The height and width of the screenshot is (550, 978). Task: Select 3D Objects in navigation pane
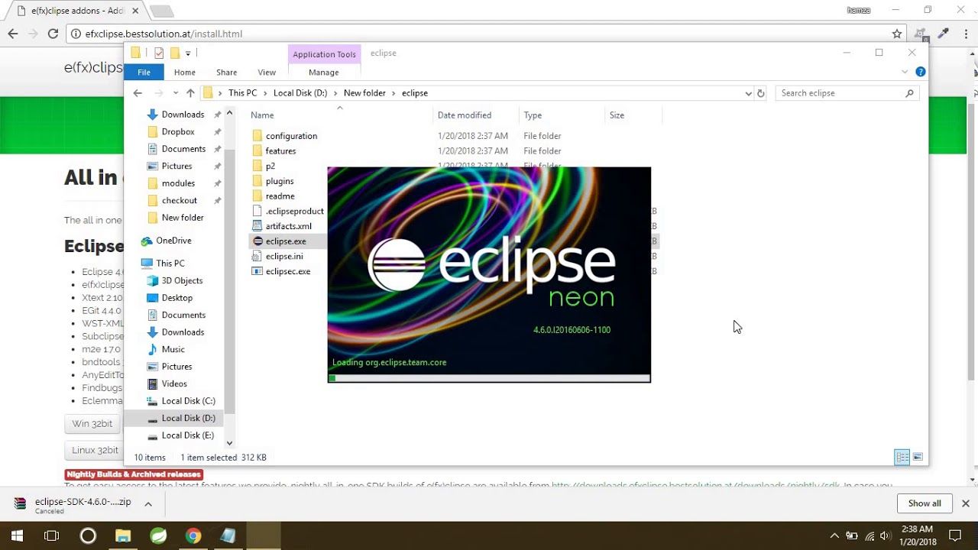(182, 281)
